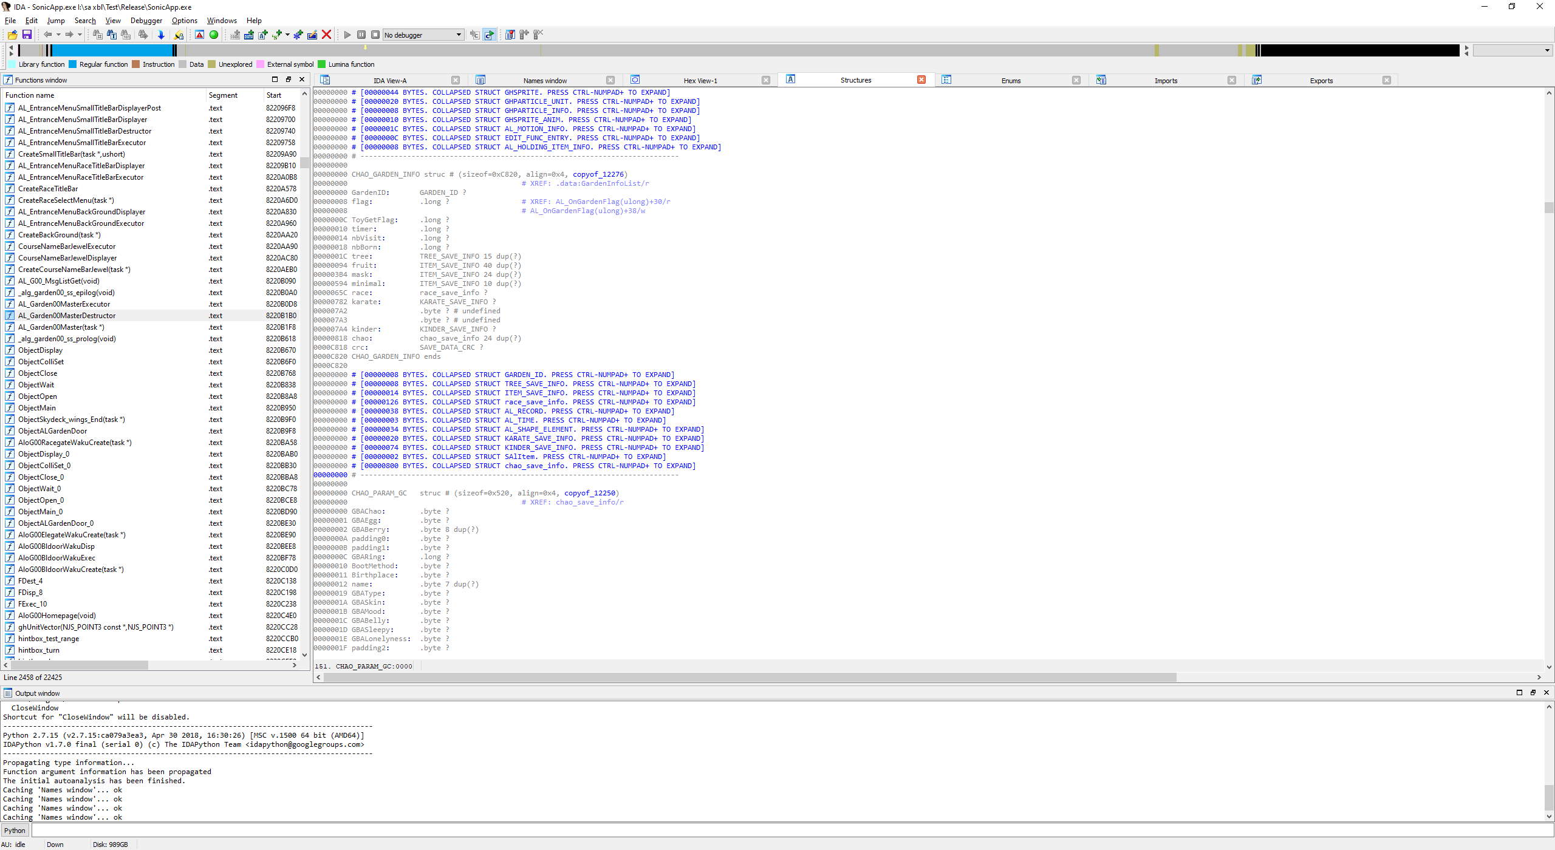Switch to the Names window tab
Viewport: 1555px width, 850px height.
(x=545, y=81)
